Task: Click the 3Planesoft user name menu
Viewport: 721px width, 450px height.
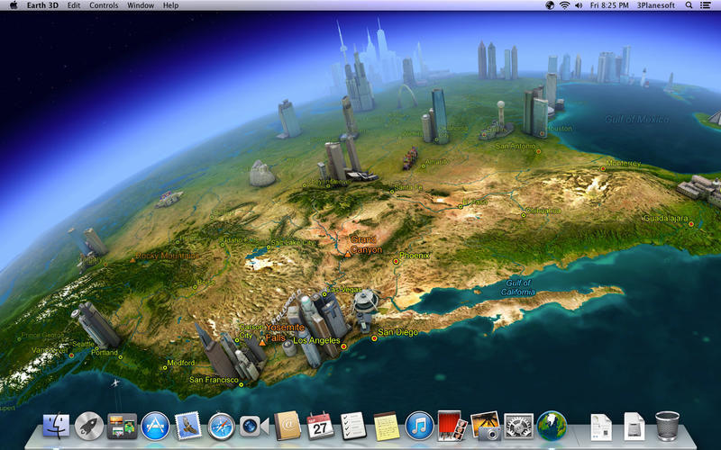Action: click(653, 5)
